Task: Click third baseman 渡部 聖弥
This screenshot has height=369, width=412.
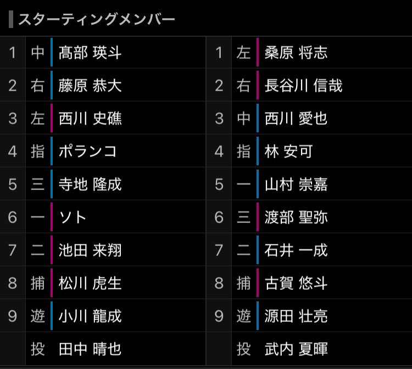Action: [x=296, y=217]
